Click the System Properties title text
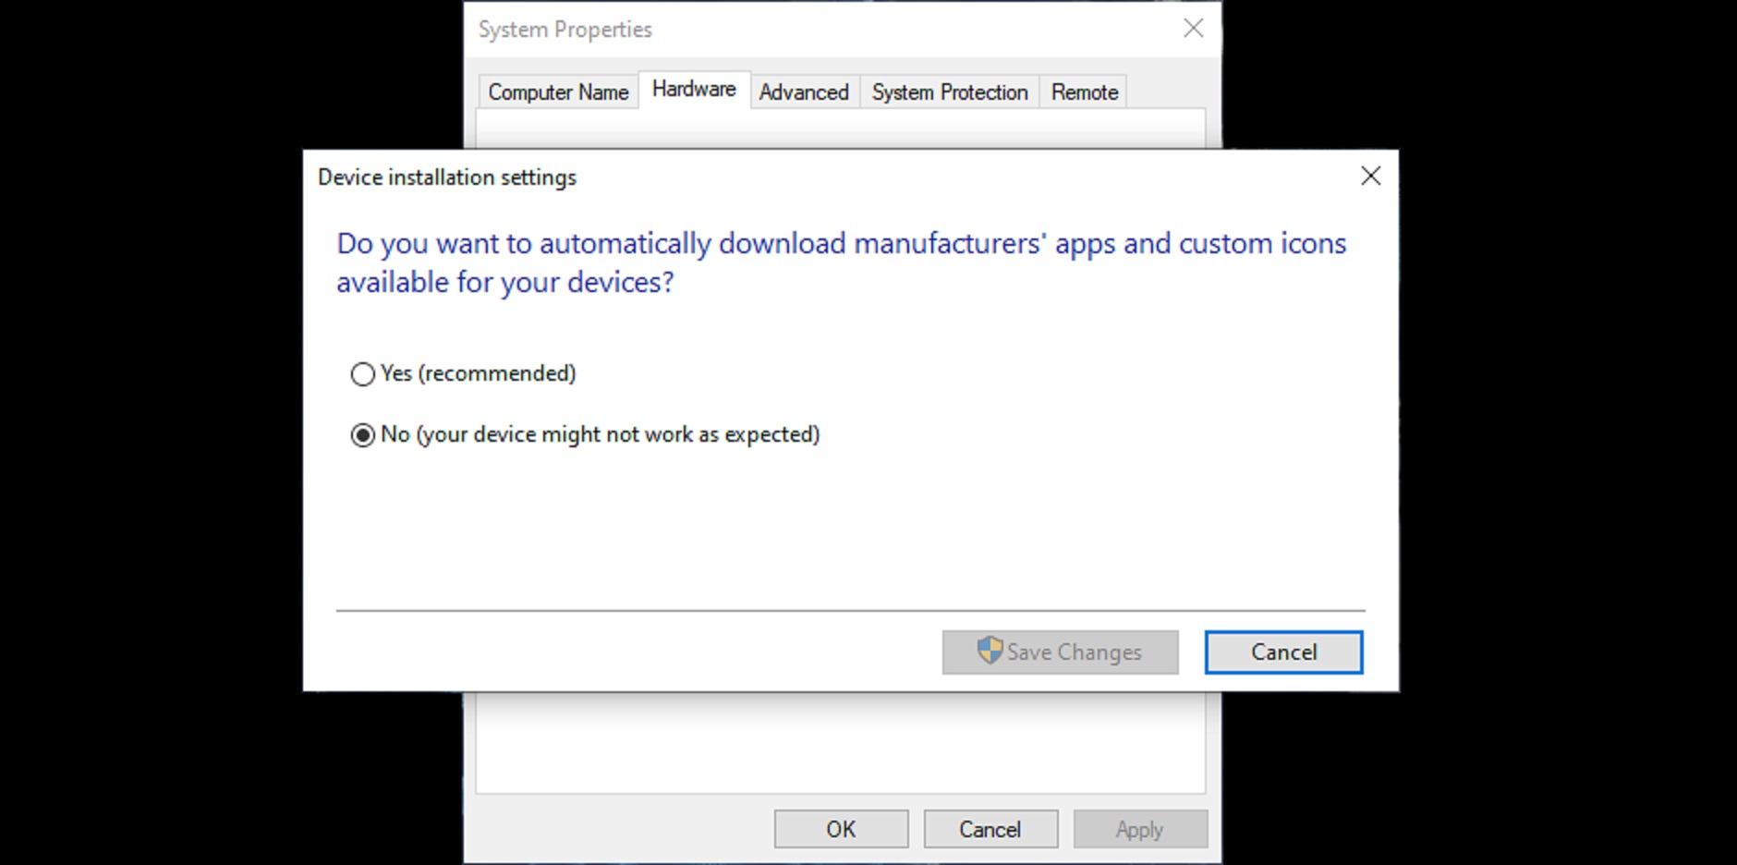 point(565,30)
